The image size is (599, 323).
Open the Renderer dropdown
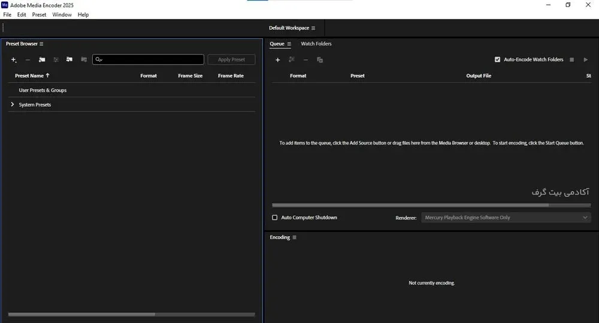pyautogui.click(x=506, y=218)
